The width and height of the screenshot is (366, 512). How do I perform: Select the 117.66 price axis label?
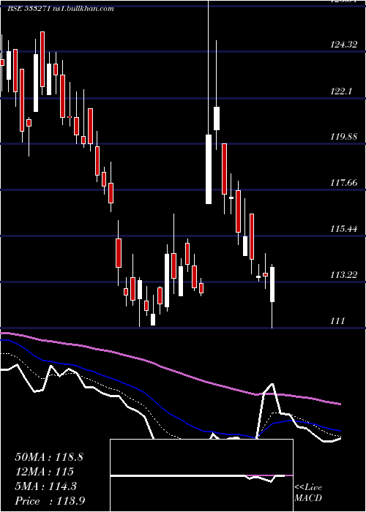tap(344, 183)
